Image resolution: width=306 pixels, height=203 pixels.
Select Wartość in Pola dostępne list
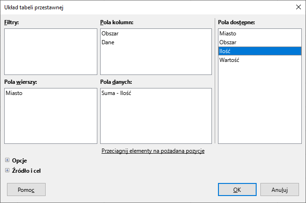click(229, 60)
